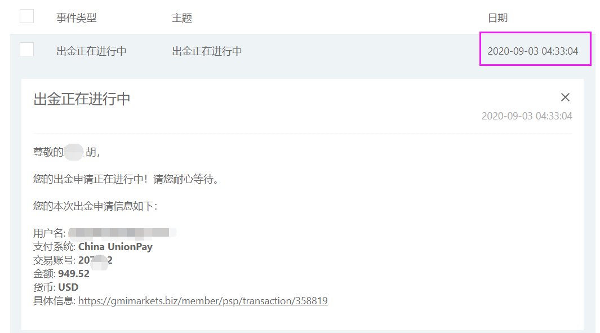Click the blurred 用户名 value
Screen dimensions: 600x333
122,233
